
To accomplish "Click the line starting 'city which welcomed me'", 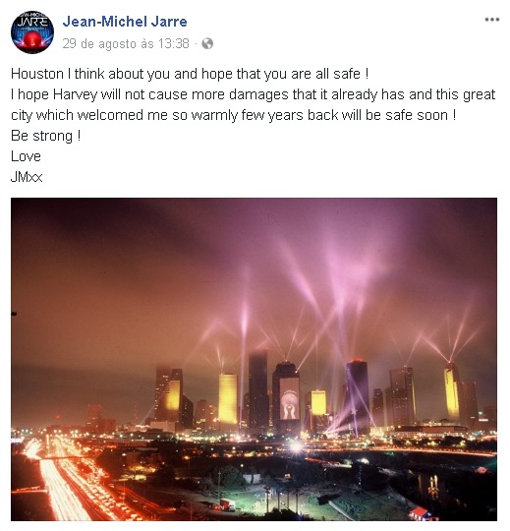I will pyautogui.click(x=234, y=115).
